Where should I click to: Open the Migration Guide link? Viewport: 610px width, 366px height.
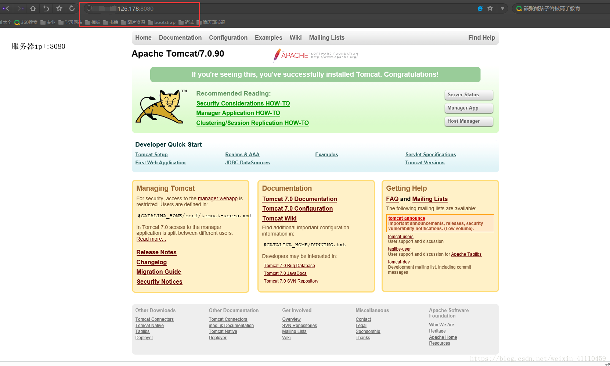coord(159,272)
